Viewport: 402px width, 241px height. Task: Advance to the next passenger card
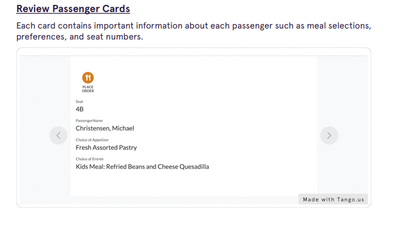click(x=329, y=136)
